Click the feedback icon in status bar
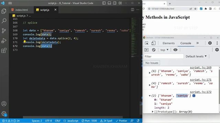 [x=132, y=121]
